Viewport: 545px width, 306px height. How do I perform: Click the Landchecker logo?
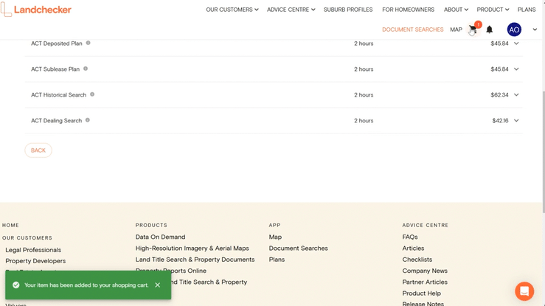coord(36,10)
